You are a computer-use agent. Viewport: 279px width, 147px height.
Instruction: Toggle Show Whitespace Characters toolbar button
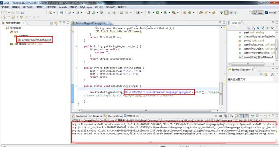point(236,13)
